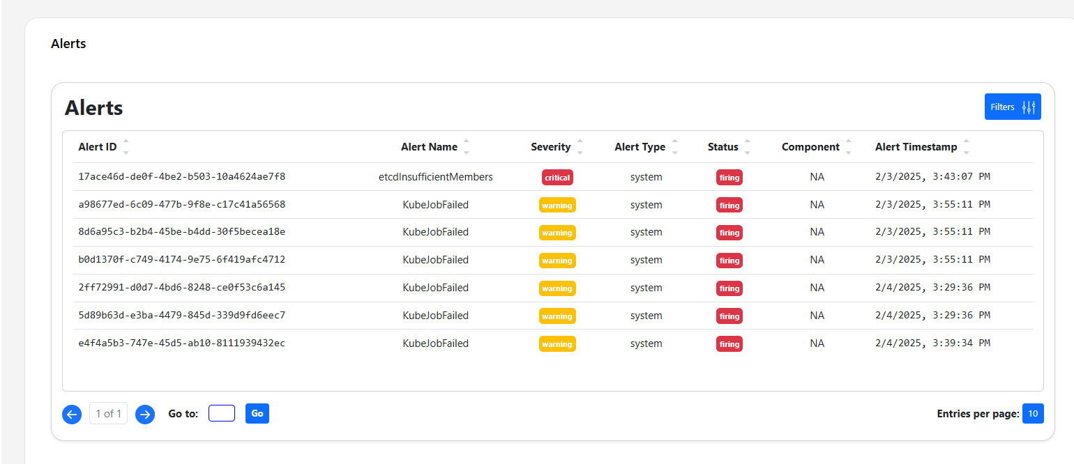Click the Go button
Screen dimensions: 1074x464
coord(257,413)
